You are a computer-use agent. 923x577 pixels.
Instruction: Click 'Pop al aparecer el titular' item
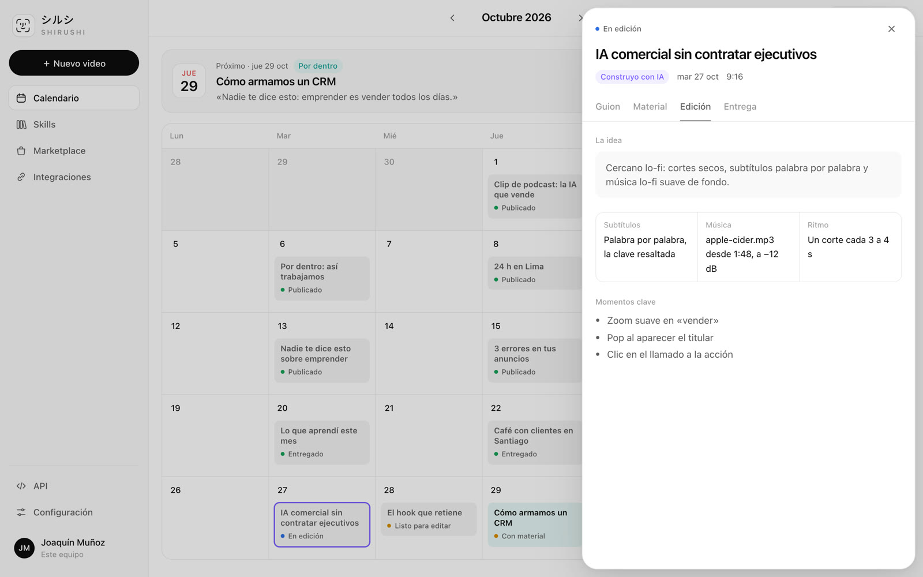coord(660,338)
